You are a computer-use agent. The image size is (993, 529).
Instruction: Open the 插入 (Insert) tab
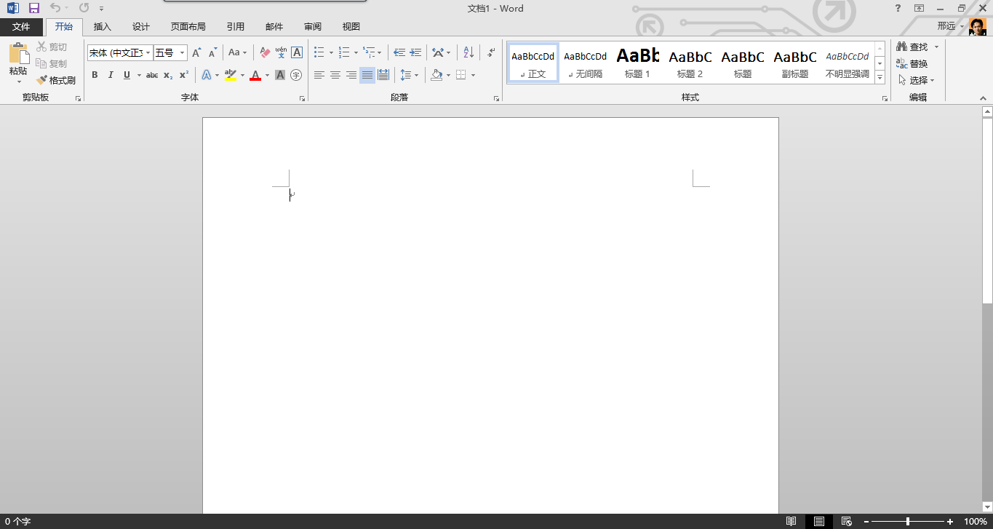click(x=103, y=27)
